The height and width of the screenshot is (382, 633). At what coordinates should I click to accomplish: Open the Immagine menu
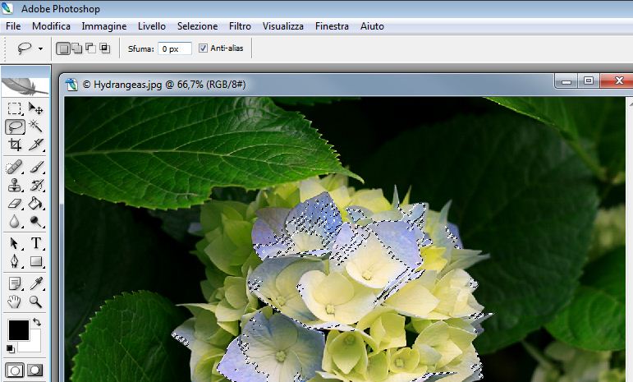(104, 26)
